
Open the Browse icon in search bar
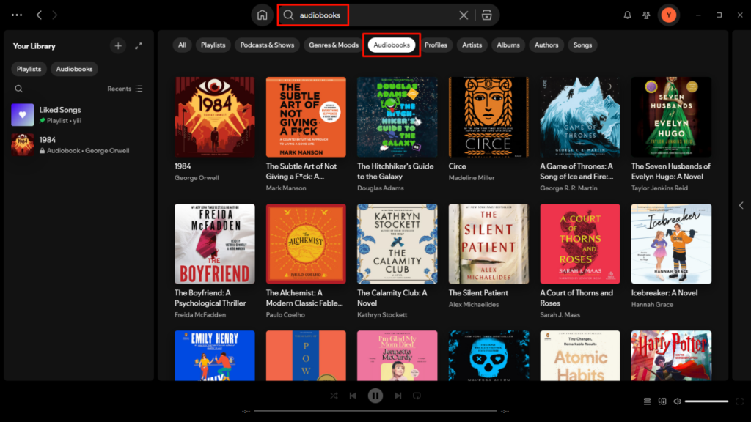[487, 15]
